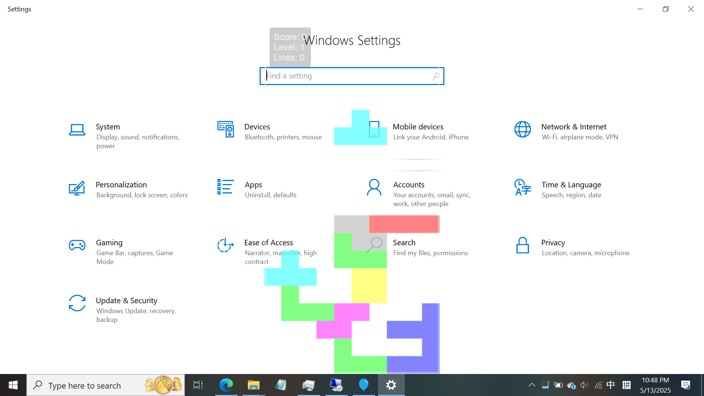Click the Gaming controller icon
Image resolution: width=704 pixels, height=396 pixels.
(x=77, y=245)
